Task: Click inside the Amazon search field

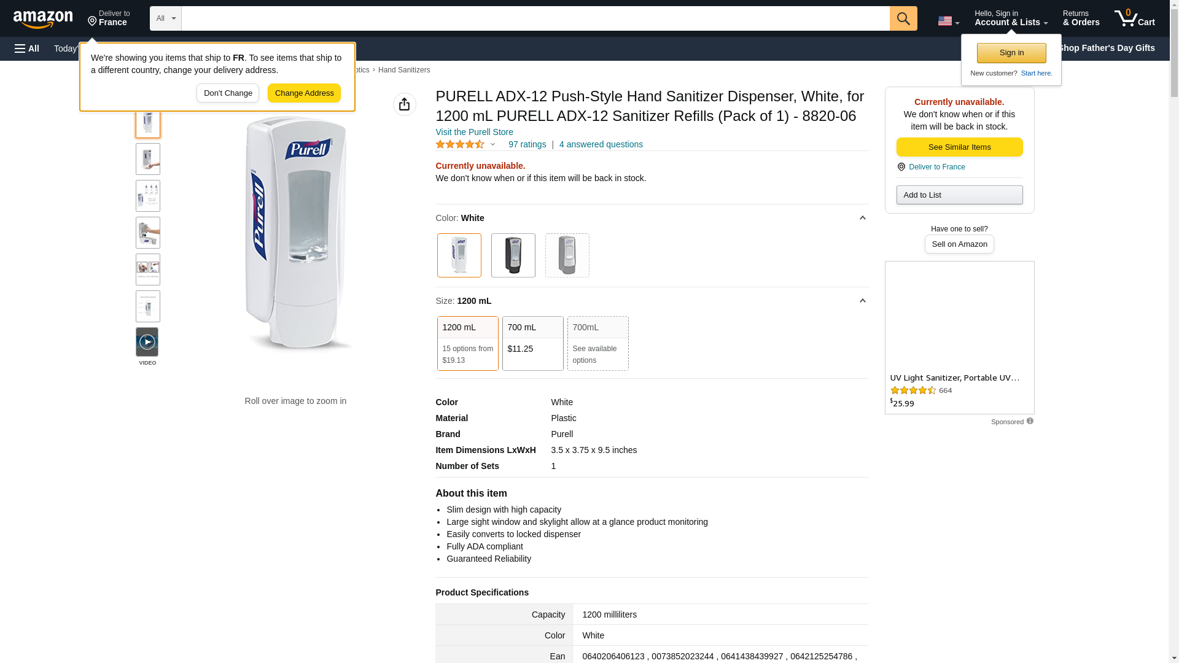Action: tap(535, 18)
